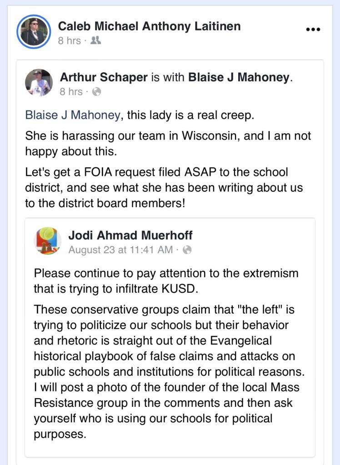340x465 pixels.
Task: Open the August 23 at 11:41 AM timestamp
Action: (x=120, y=250)
